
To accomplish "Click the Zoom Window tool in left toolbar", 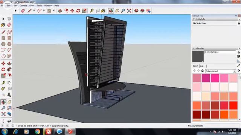I will (9, 108).
